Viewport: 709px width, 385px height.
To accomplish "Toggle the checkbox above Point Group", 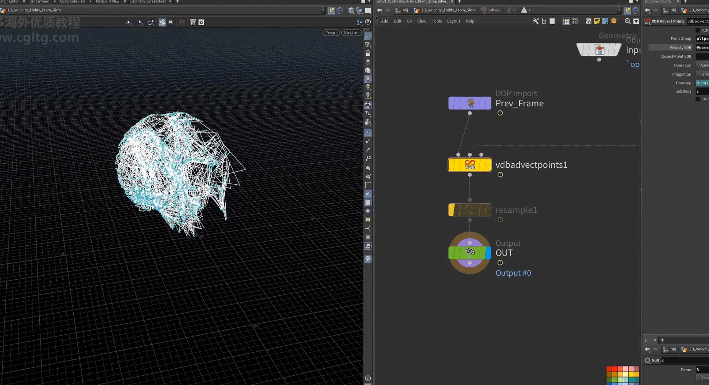I will (698, 30).
